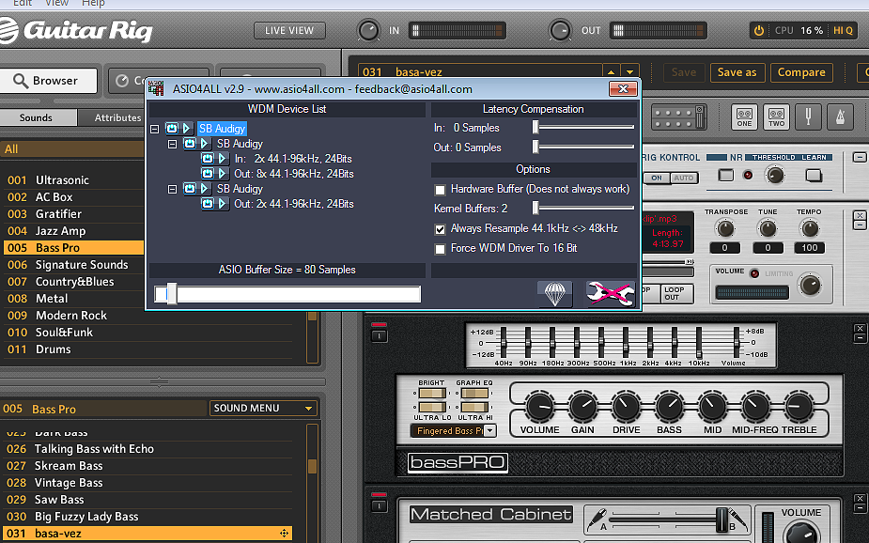Open the metronome icon
Image resolution: width=869 pixels, height=543 pixels.
point(840,116)
